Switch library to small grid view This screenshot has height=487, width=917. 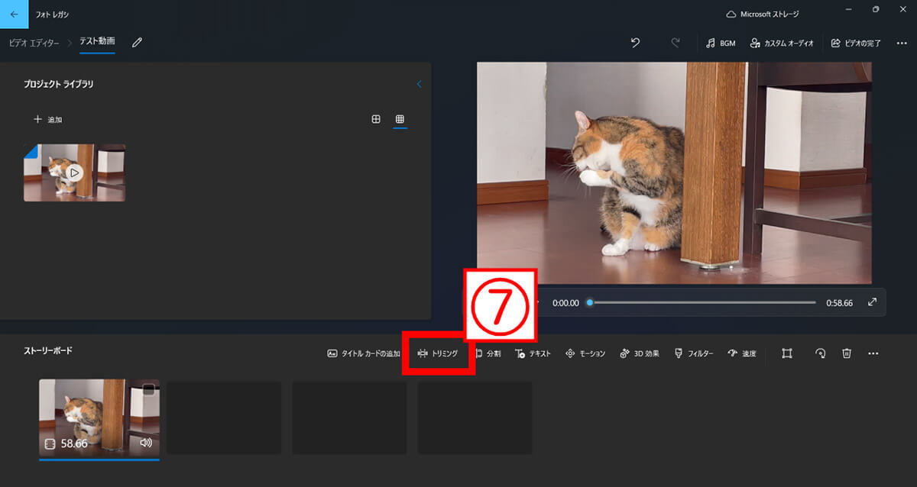pos(400,119)
